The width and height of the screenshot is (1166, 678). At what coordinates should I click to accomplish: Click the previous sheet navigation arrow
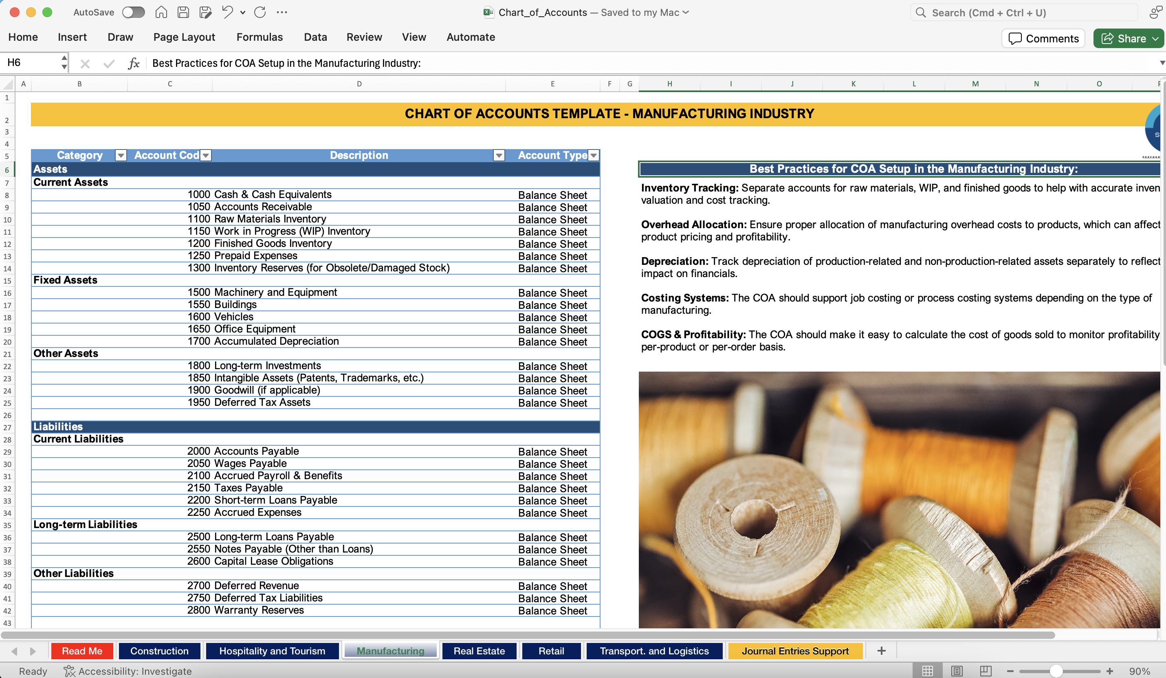(14, 651)
